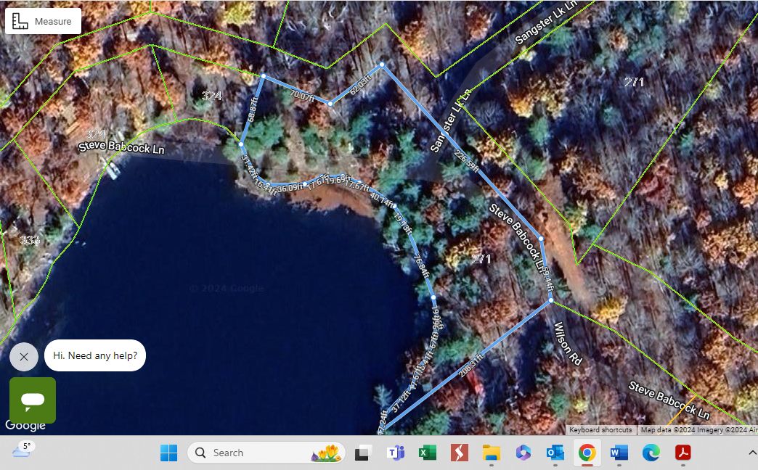Click the Measure tool button
The height and width of the screenshot is (470, 758).
pyautogui.click(x=43, y=21)
